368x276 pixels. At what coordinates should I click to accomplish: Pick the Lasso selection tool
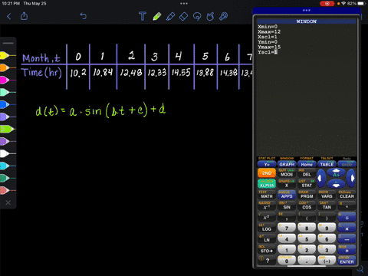(197, 17)
